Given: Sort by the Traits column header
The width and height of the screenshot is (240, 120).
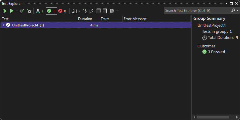Looking at the screenshot, I should 111,19.
